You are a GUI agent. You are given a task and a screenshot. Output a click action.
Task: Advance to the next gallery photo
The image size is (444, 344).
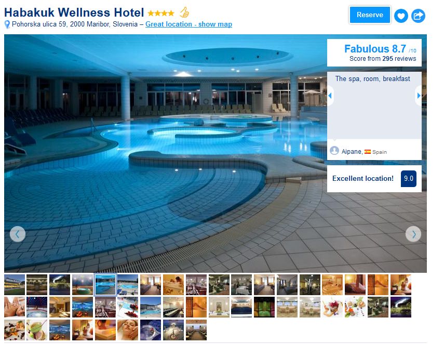pyautogui.click(x=413, y=234)
